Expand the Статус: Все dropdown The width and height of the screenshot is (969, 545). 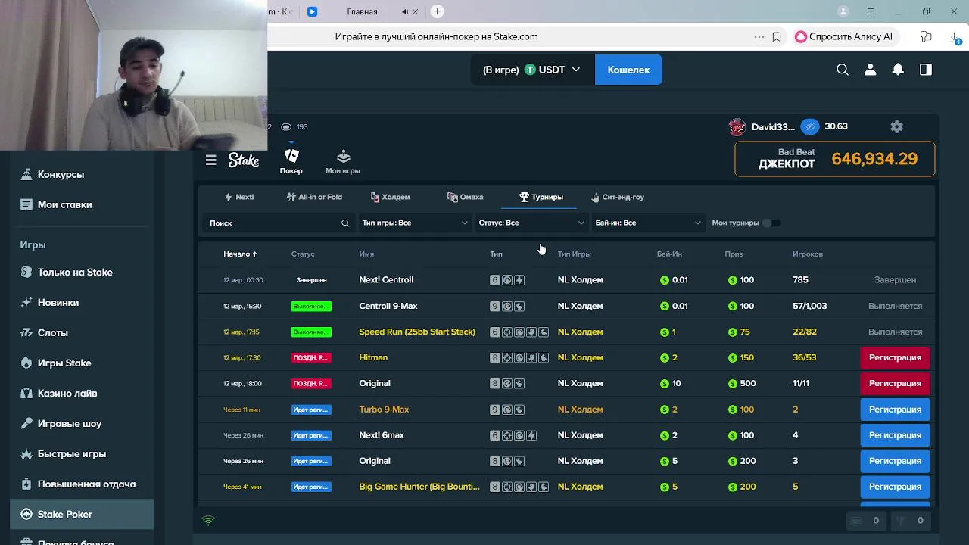531,223
